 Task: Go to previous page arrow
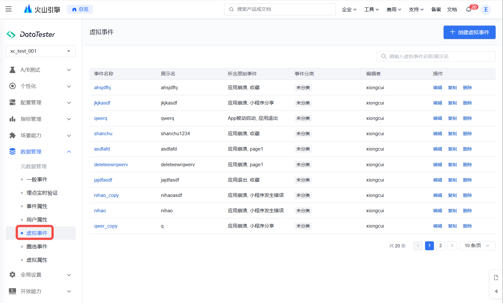418,245
